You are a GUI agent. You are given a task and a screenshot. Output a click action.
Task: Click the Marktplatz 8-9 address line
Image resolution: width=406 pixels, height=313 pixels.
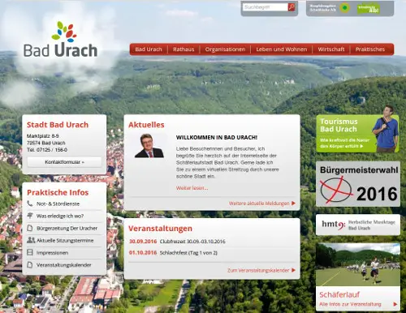click(43, 135)
